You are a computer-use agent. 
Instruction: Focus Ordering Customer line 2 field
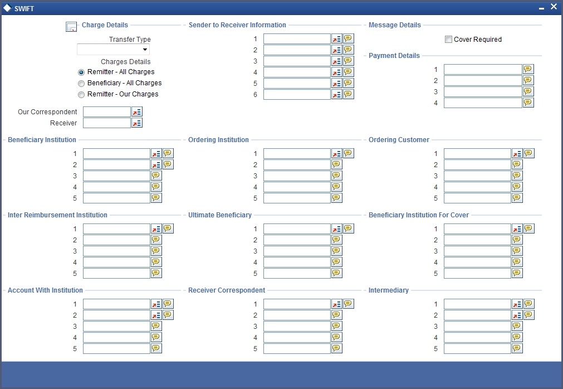(478, 165)
